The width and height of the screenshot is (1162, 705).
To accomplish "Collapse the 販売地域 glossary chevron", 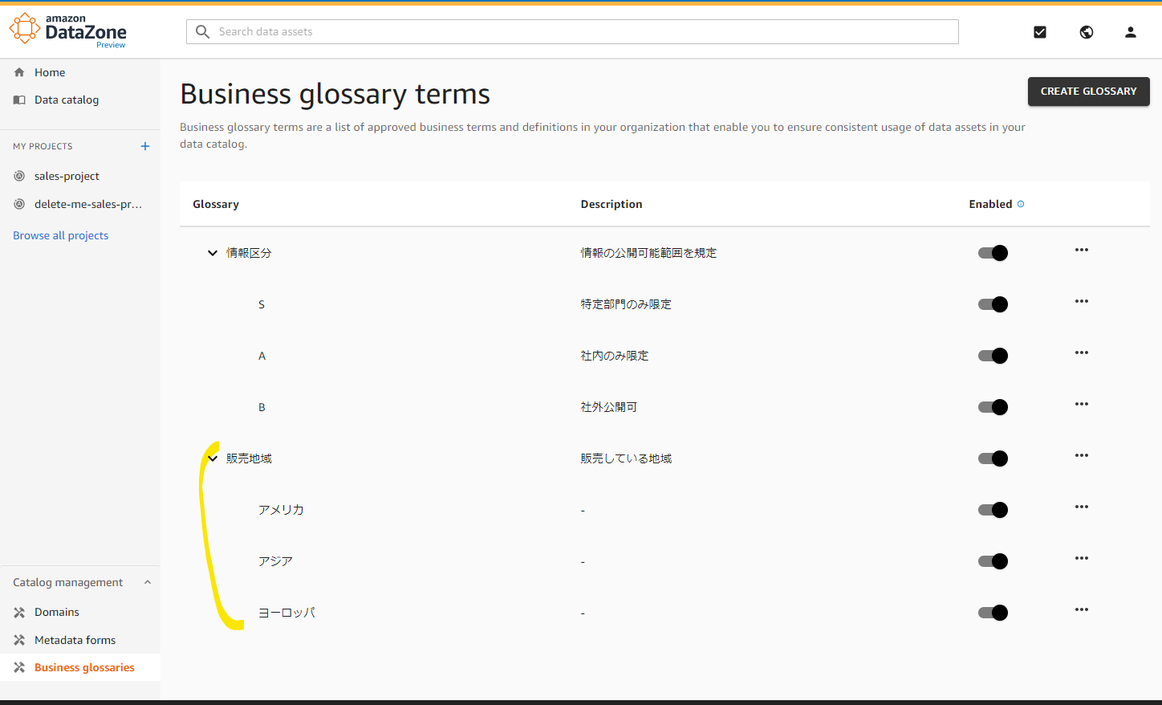I will click(213, 458).
